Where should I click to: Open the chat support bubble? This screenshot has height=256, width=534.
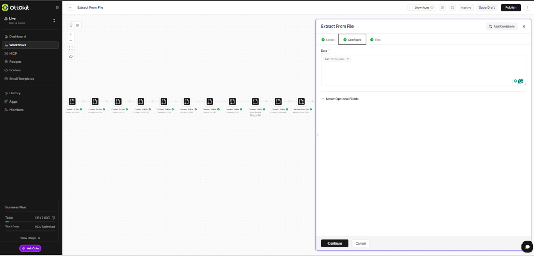pyautogui.click(x=527, y=246)
